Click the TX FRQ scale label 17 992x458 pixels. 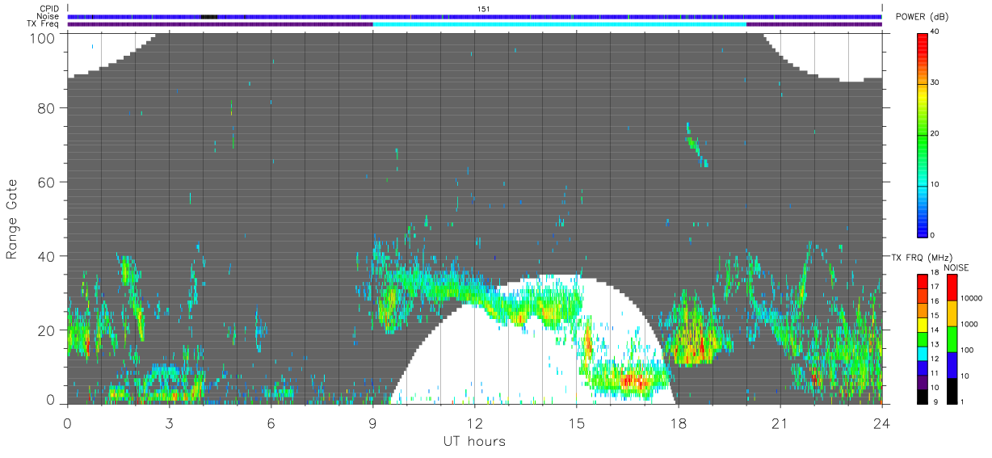point(935,287)
